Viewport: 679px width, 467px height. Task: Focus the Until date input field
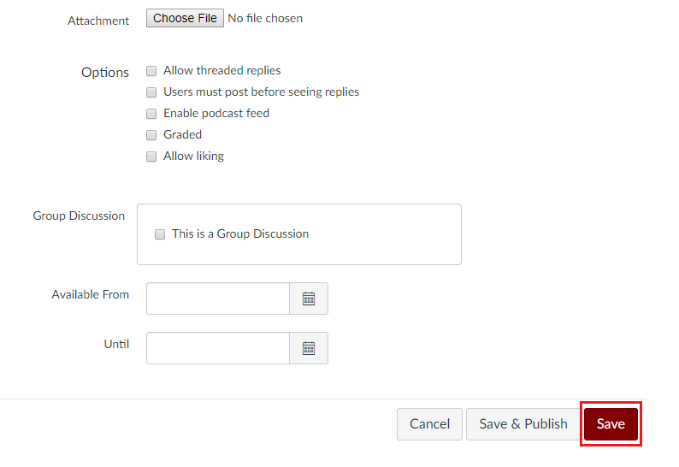click(218, 348)
